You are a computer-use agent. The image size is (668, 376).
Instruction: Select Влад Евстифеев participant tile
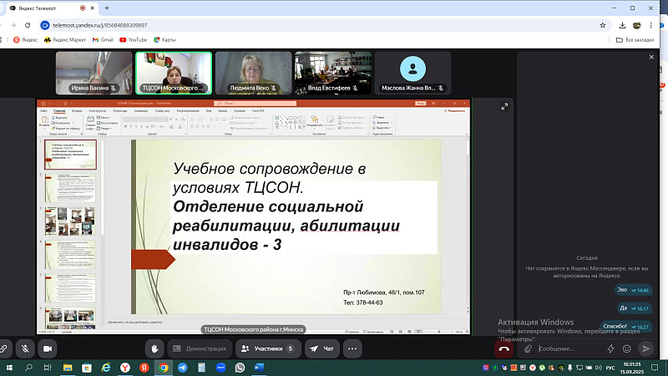(x=333, y=73)
